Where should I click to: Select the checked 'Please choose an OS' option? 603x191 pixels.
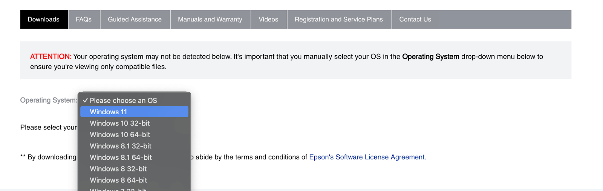123,101
